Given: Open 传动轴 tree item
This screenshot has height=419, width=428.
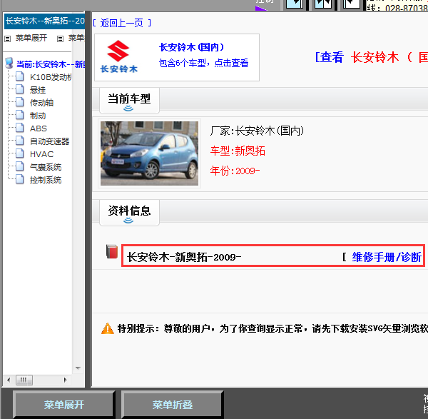Looking at the screenshot, I should pyautogui.click(x=41, y=103).
